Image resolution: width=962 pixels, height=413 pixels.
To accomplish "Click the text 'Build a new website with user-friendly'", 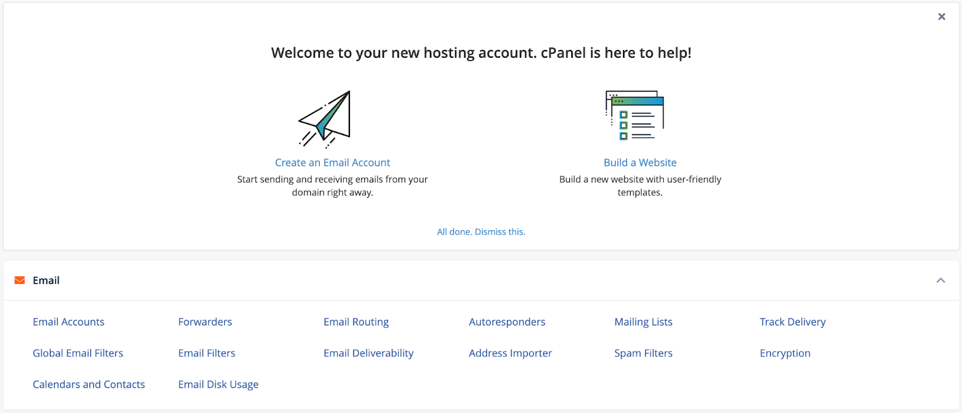I will tap(640, 179).
